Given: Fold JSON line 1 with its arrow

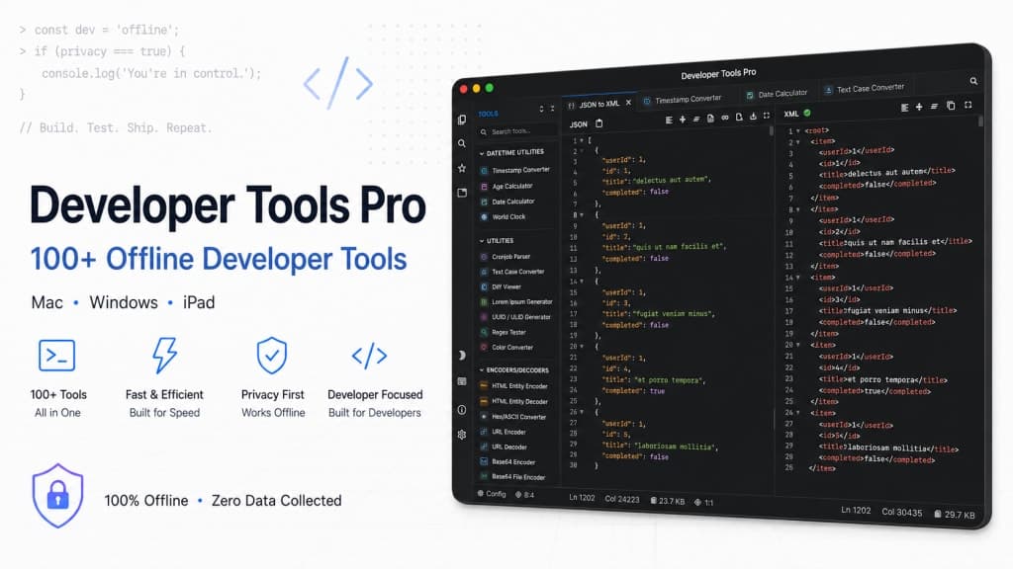Looking at the screenshot, I should [582, 140].
